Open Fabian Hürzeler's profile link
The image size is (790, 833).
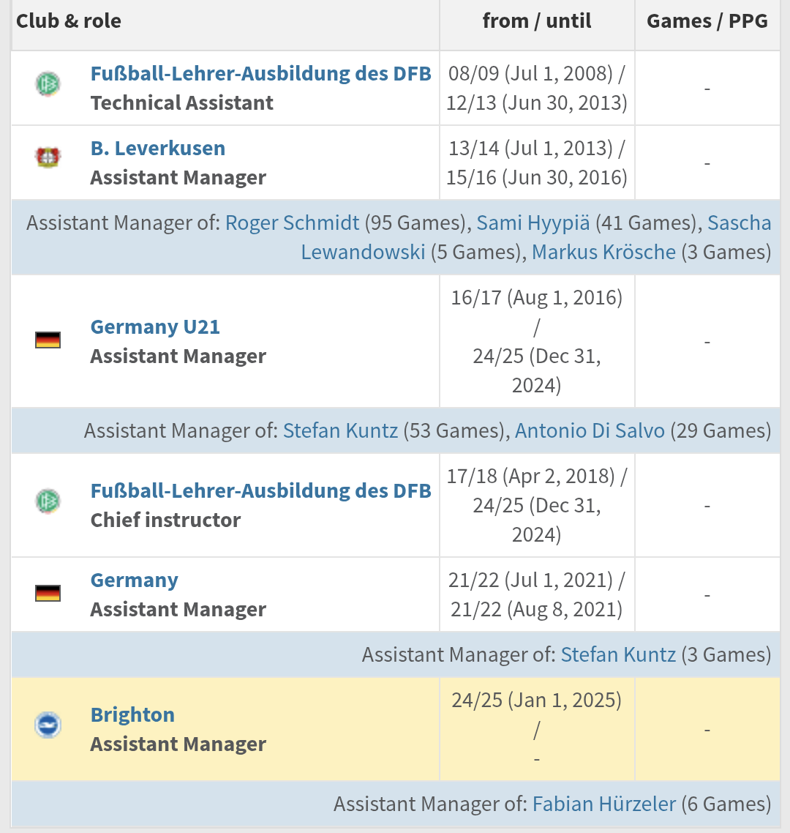pyautogui.click(x=604, y=804)
